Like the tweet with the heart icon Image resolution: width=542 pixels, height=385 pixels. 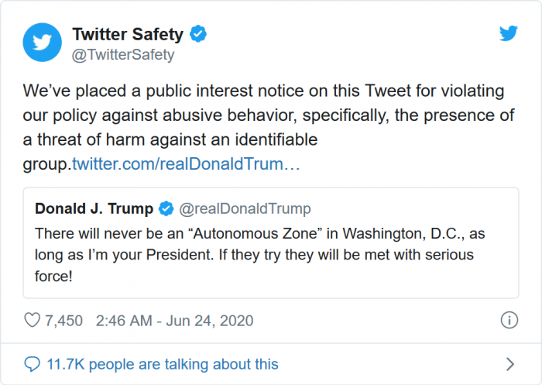tap(33, 320)
